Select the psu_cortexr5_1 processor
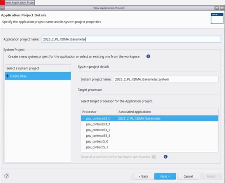The image size is (225, 183). pyautogui.click(x=97, y=147)
